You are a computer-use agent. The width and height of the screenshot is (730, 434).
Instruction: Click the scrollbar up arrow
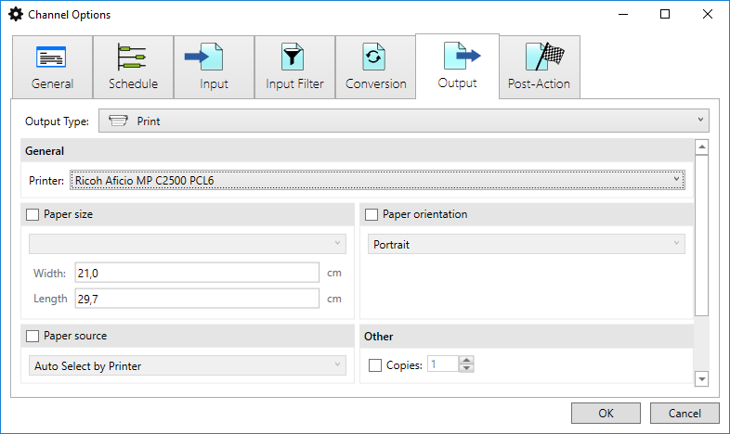[x=701, y=147]
